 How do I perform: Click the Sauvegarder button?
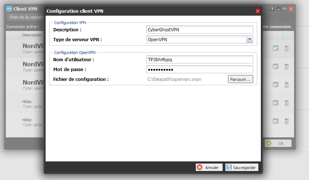point(242,167)
